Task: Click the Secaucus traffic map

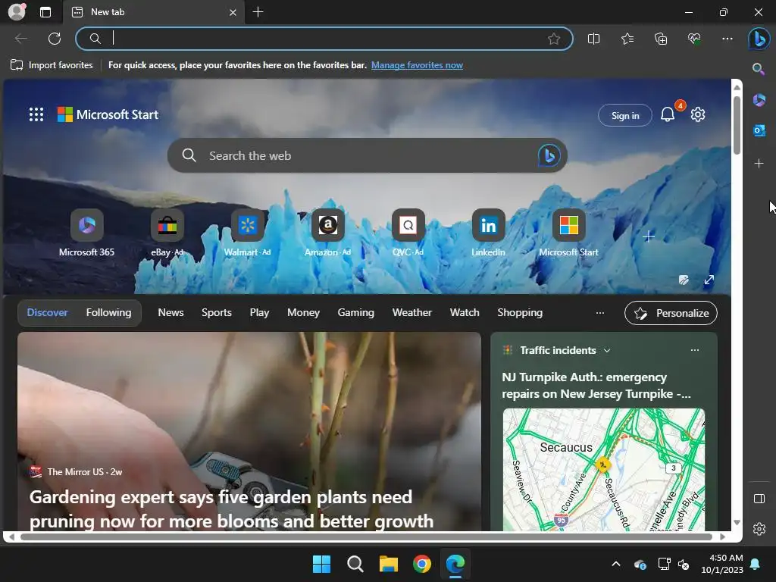Action: point(603,469)
